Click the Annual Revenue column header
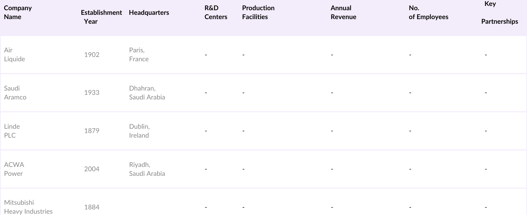Screen dimensions: 527x215 [x=343, y=13]
